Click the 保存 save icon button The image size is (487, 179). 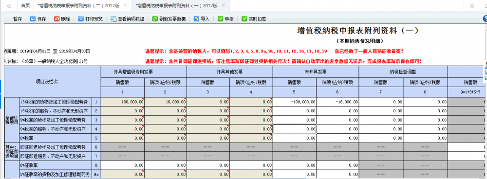coord(38,19)
